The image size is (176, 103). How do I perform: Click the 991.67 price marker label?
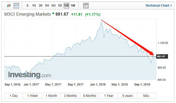coord(162,57)
